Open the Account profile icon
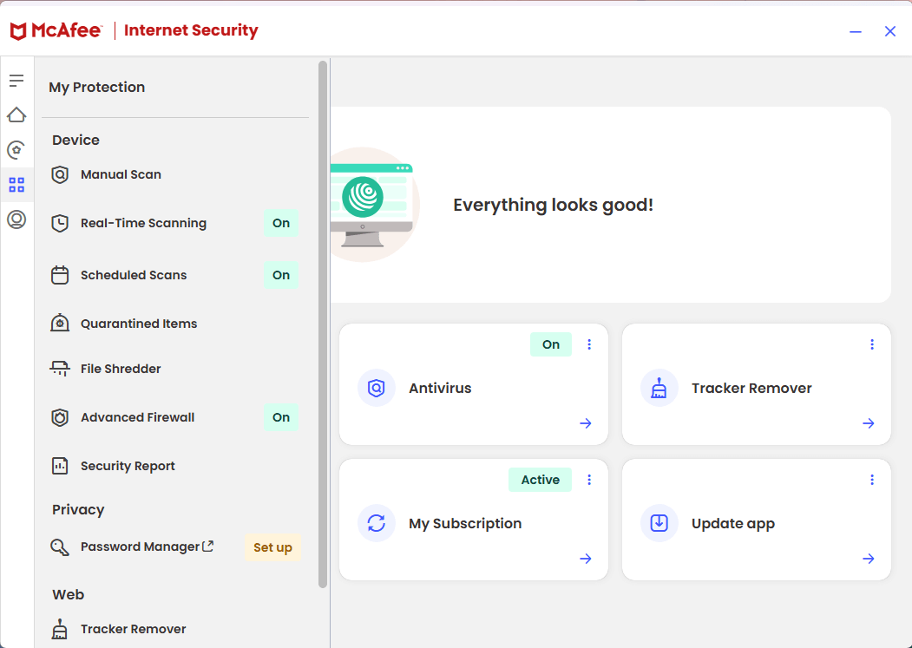The height and width of the screenshot is (648, 912). [x=16, y=219]
